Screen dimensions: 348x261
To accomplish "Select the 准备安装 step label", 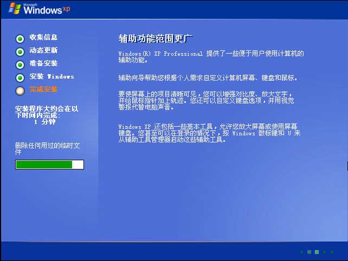I will pyautogui.click(x=43, y=63).
